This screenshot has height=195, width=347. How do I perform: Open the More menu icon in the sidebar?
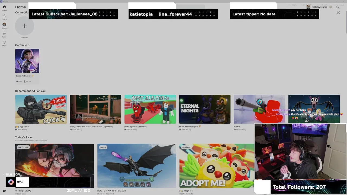[x=4, y=42]
